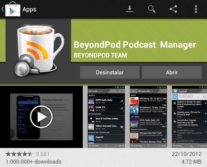Open the All Episodes screenshot thumbnail
207x167 pixels.
click(148, 117)
